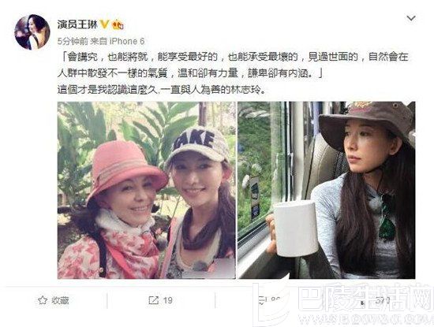Open the post options chevron dropdown

[411, 19]
